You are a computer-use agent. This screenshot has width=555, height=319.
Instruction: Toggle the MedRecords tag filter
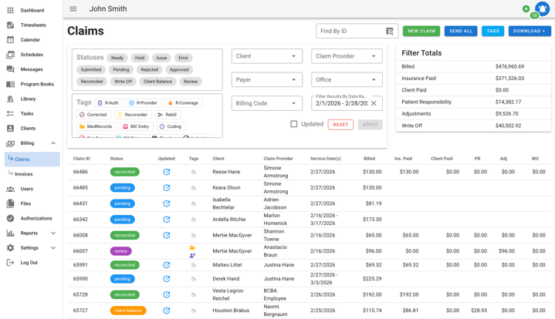pyautogui.click(x=96, y=126)
